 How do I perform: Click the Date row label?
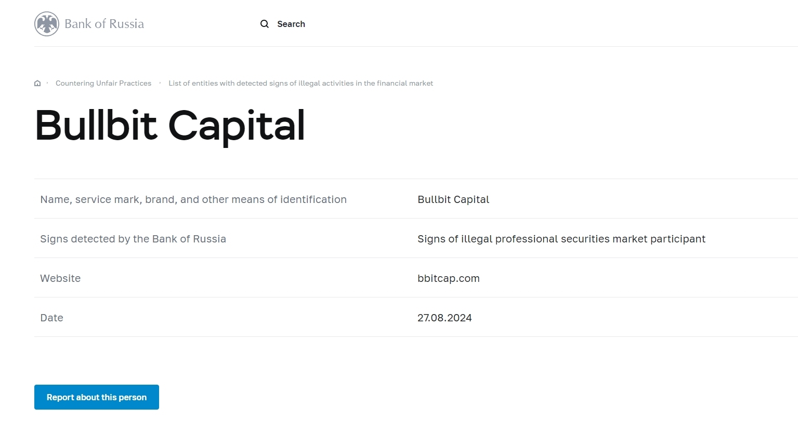pyautogui.click(x=51, y=318)
